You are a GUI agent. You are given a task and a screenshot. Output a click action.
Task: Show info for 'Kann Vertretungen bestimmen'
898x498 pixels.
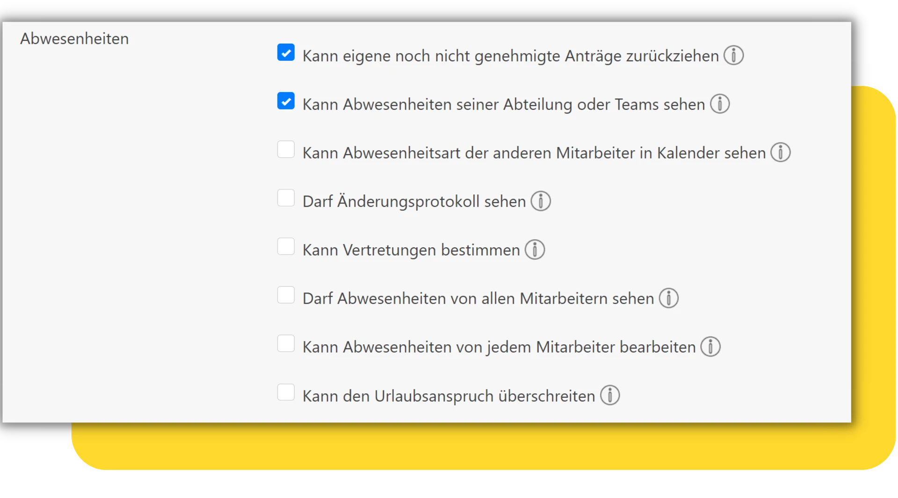tap(535, 250)
